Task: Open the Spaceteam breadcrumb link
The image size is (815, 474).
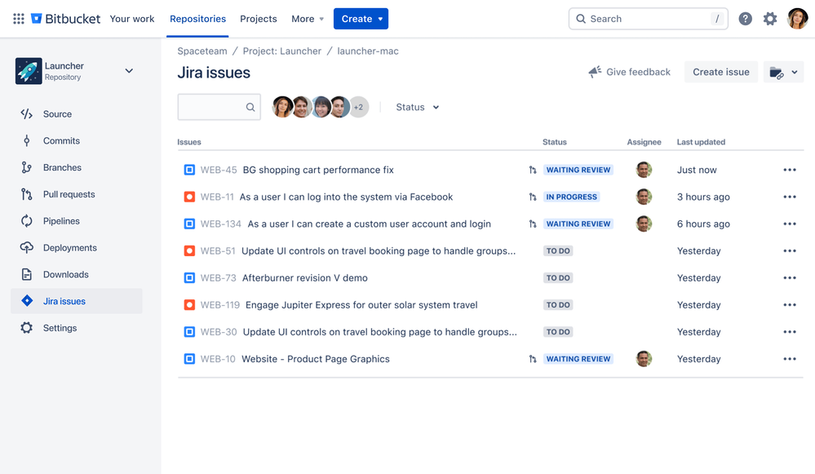Action: [x=202, y=51]
